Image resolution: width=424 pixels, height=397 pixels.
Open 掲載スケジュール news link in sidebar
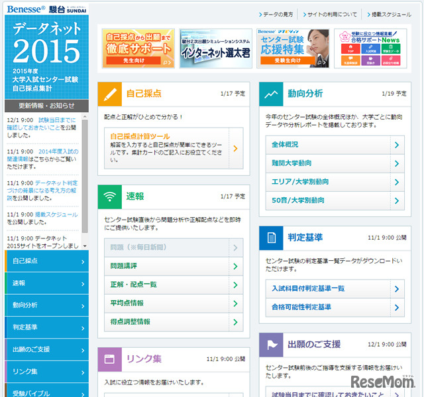click(56, 214)
